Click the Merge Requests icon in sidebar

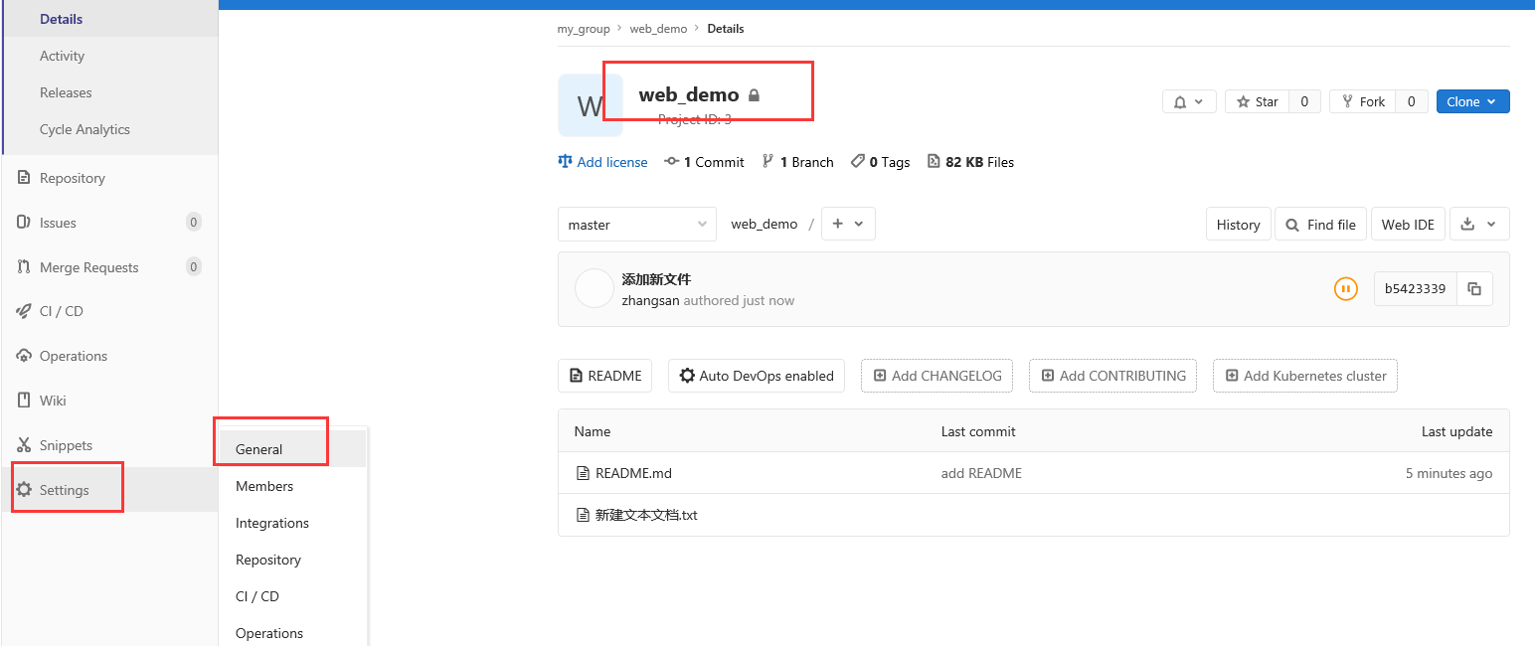pyautogui.click(x=24, y=267)
